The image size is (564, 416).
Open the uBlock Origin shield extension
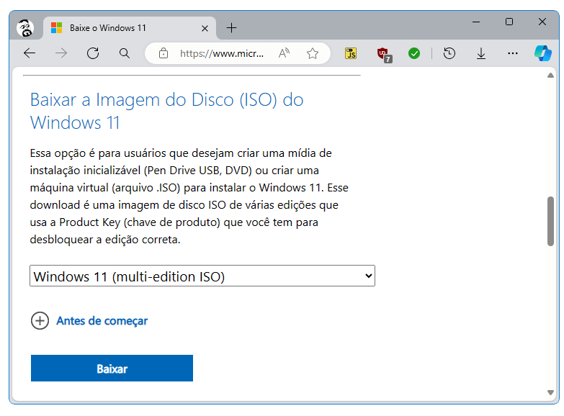coord(384,54)
